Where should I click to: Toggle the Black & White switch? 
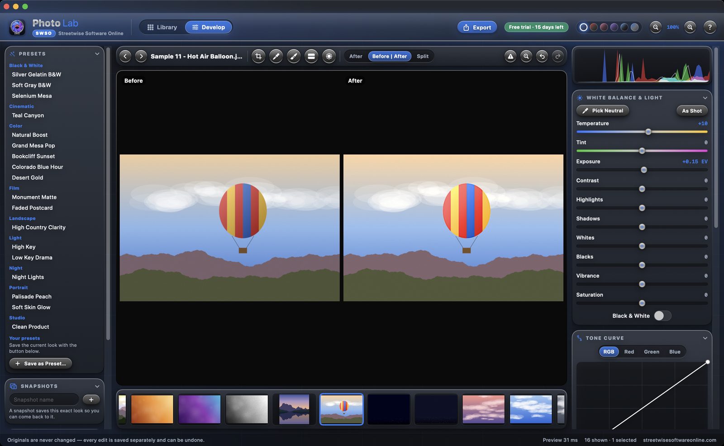click(662, 316)
